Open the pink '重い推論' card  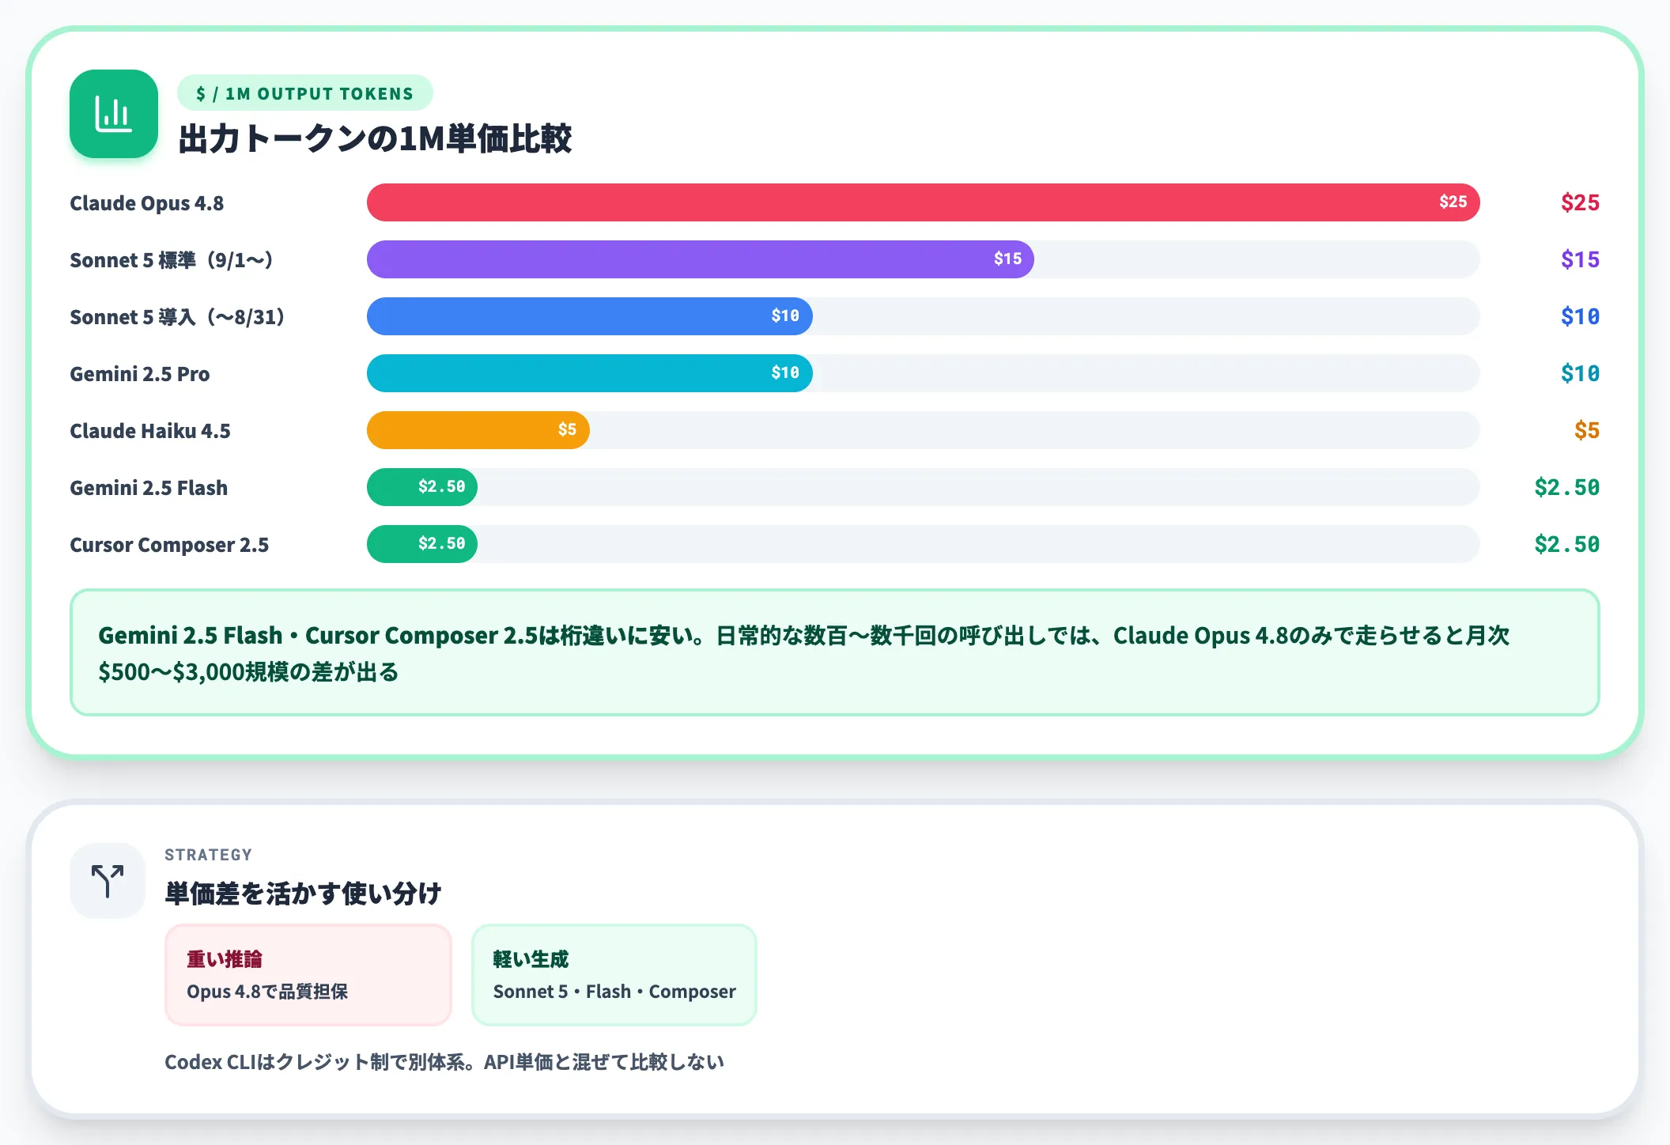[308, 975]
